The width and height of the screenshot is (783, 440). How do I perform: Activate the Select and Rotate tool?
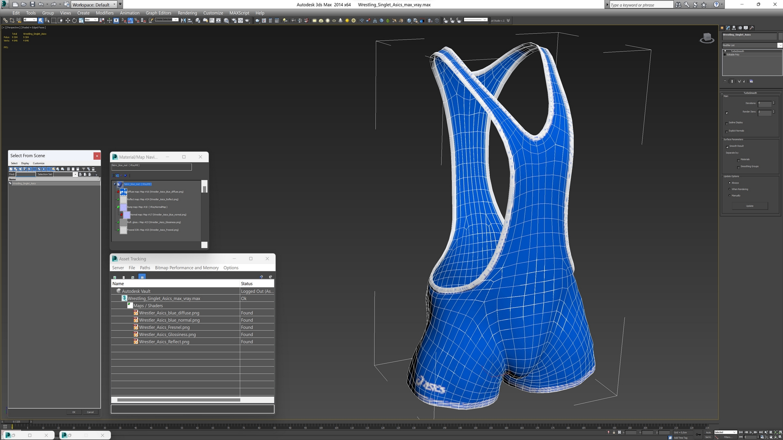coord(74,20)
